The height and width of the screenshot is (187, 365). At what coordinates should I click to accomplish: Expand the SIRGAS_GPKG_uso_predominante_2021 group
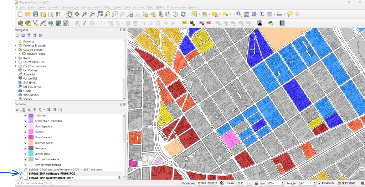click(x=16, y=169)
